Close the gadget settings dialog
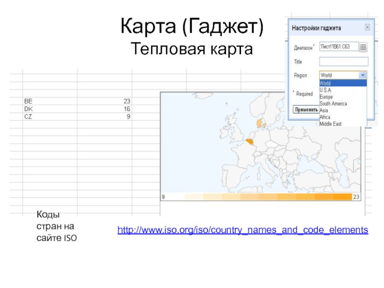This screenshot has height=288, width=384. pos(367,28)
